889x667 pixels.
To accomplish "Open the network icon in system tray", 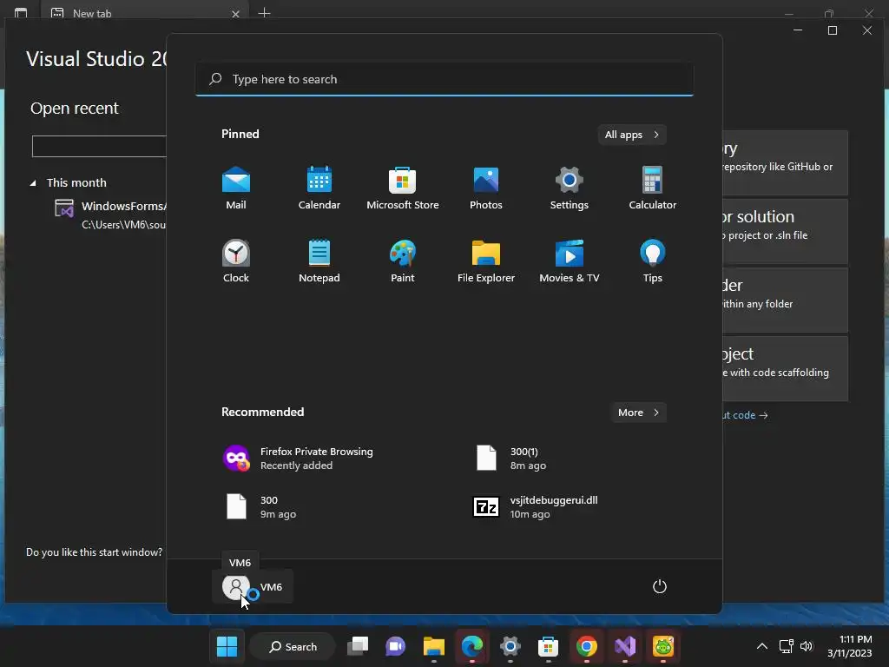I will pos(786,646).
